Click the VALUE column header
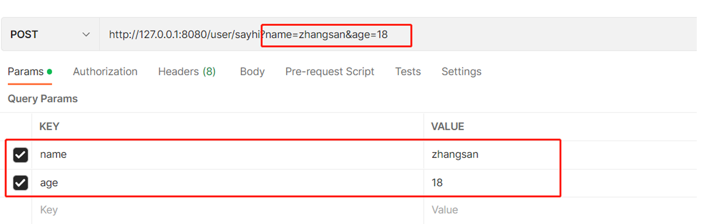708x224 pixels. [x=447, y=127]
